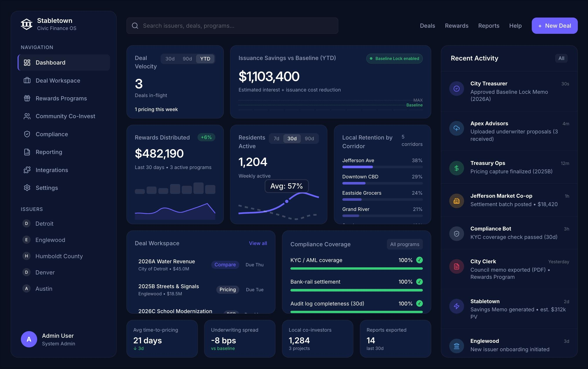Click View all in Deal Workspace
This screenshot has height=369, width=588.
(x=258, y=243)
